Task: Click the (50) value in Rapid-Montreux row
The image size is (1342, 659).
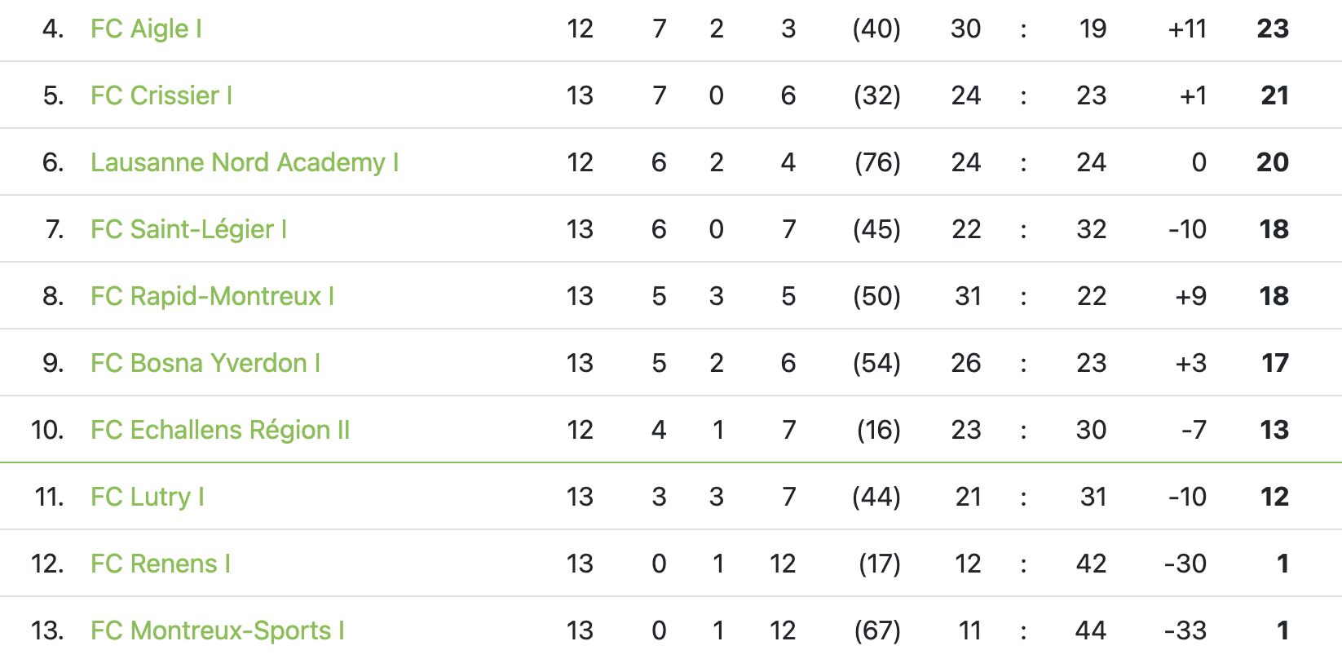Action: coord(876,297)
